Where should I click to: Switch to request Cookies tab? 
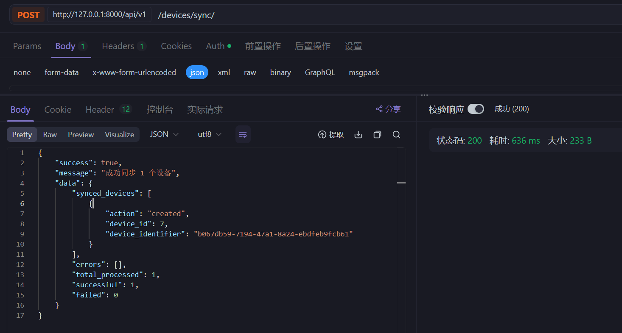(176, 46)
